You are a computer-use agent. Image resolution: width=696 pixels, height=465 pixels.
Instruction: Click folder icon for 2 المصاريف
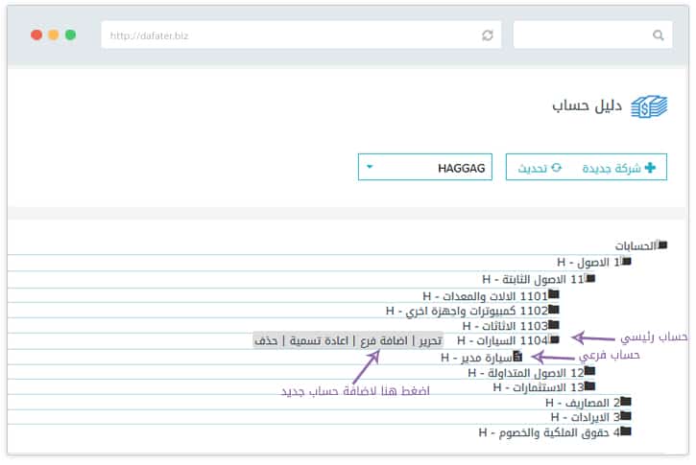coord(625,403)
